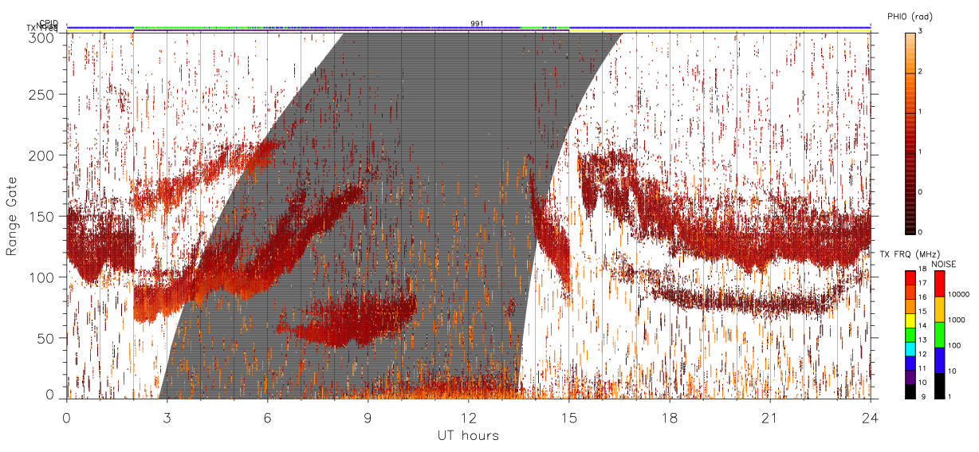The image size is (979, 452).
Task: Click the PHI0 gradient colorbar
Action: click(910, 132)
